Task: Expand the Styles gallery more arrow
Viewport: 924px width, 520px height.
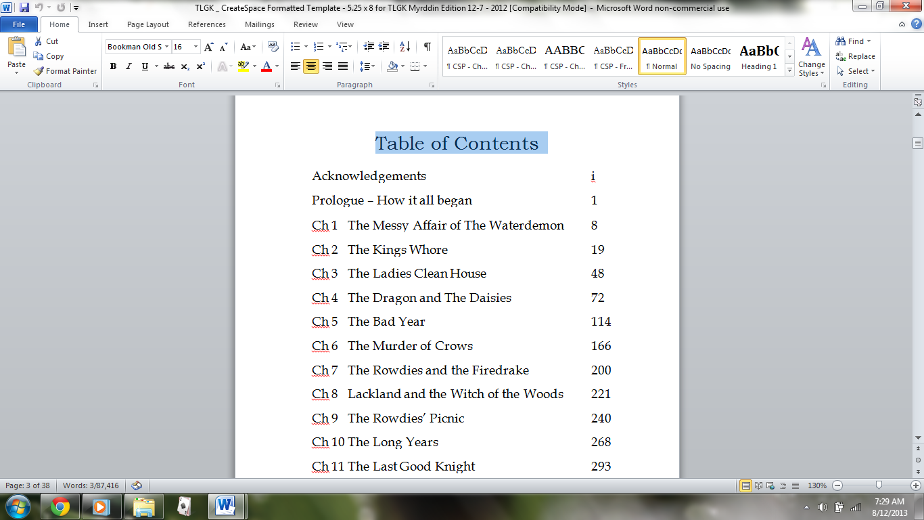Action: click(x=789, y=70)
